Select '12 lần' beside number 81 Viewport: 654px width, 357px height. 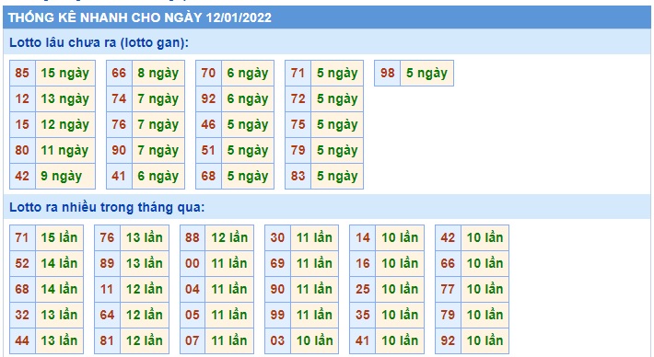145,340
